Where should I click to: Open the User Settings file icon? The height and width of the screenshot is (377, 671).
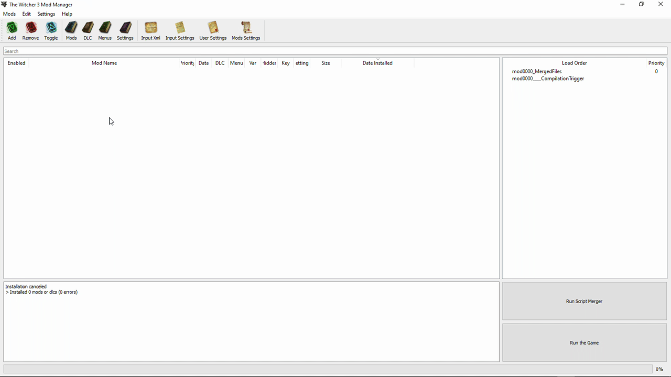[213, 31]
